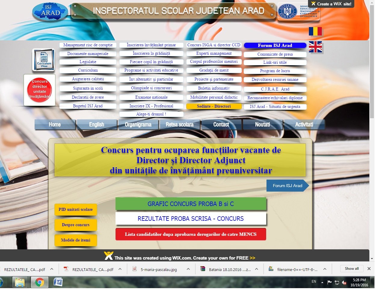This screenshot has height=308, width=385.
Task: Open Chrome from the taskbar
Action: click(39, 282)
